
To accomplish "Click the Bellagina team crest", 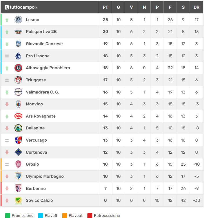I will tap(18, 128).
